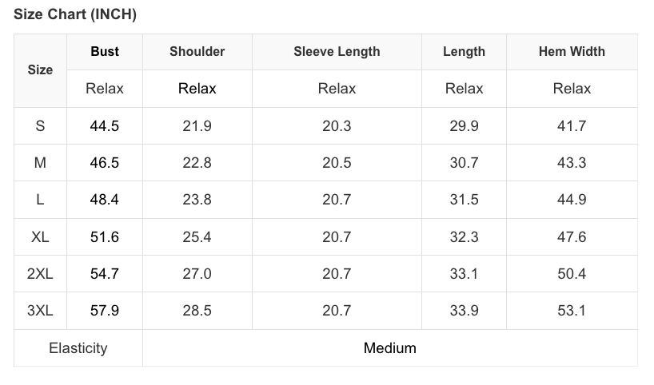Click the M size row label
Viewport: 654px width, 385px height.
pyautogui.click(x=40, y=162)
